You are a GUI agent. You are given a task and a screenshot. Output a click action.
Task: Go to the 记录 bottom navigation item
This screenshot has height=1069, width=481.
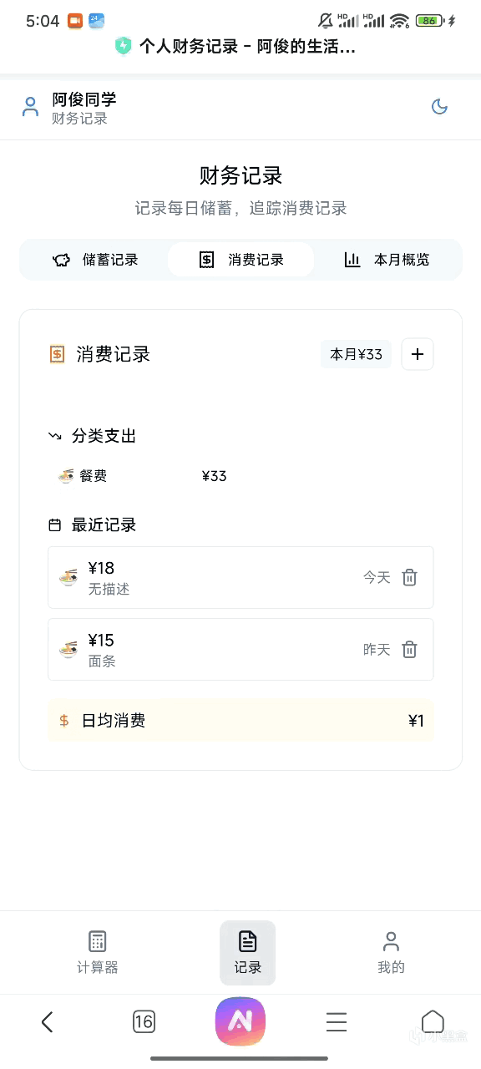click(248, 953)
